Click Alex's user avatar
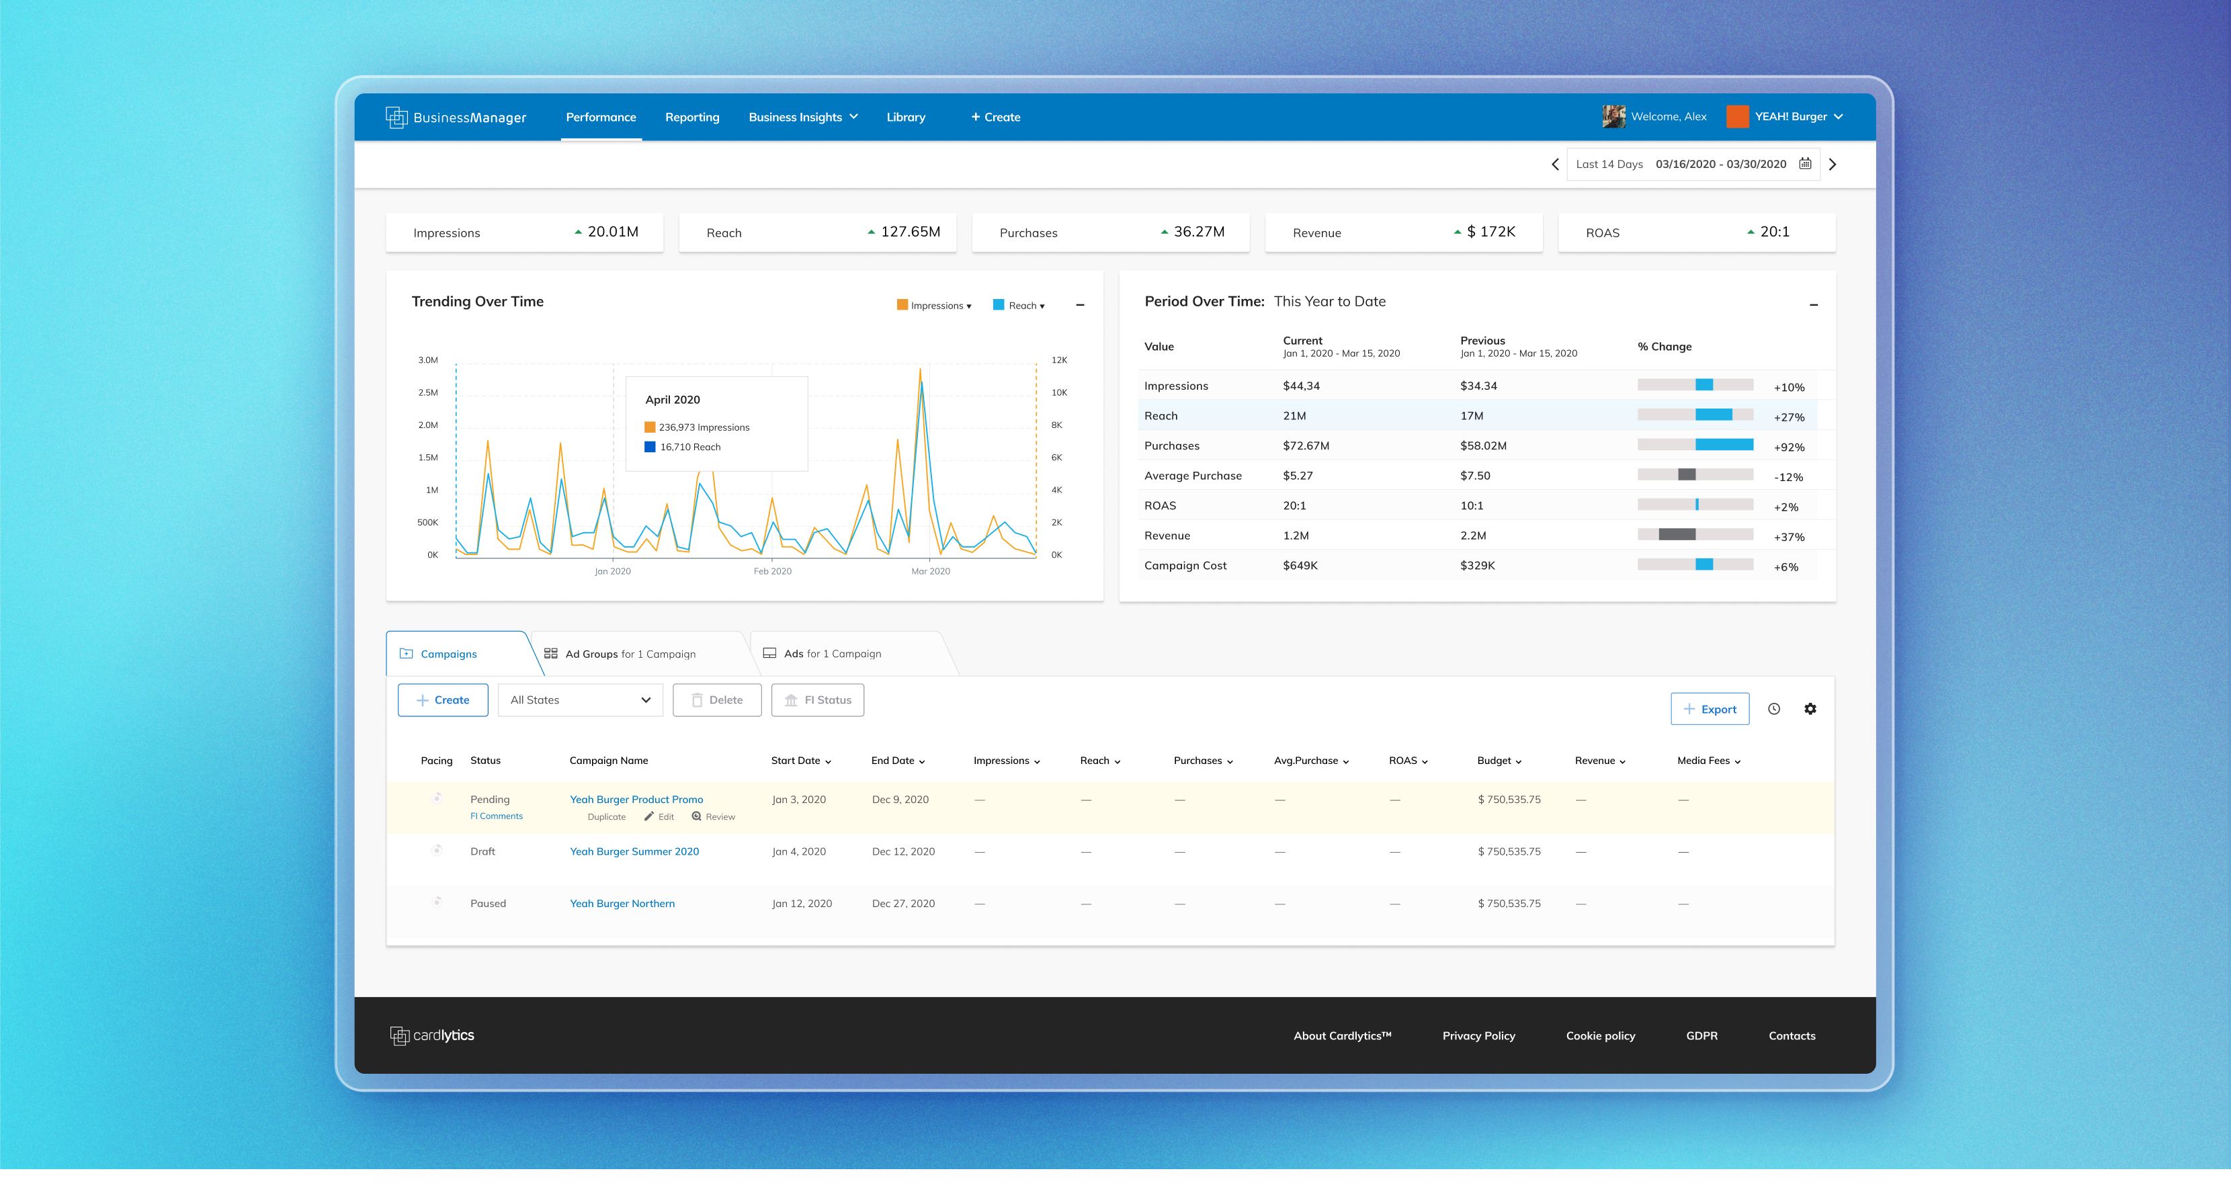The image size is (2231, 1192). [1613, 116]
